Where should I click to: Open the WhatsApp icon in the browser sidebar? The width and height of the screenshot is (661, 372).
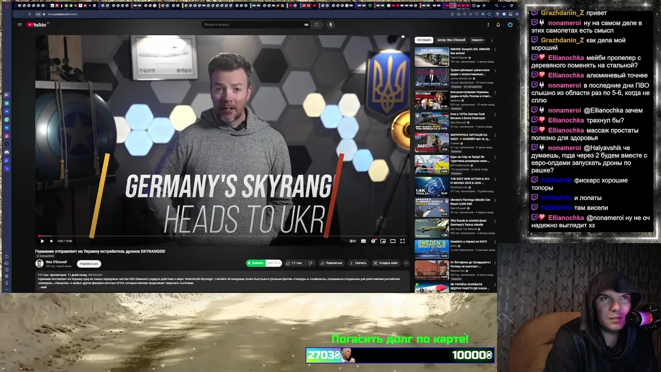pyautogui.click(x=7, y=119)
